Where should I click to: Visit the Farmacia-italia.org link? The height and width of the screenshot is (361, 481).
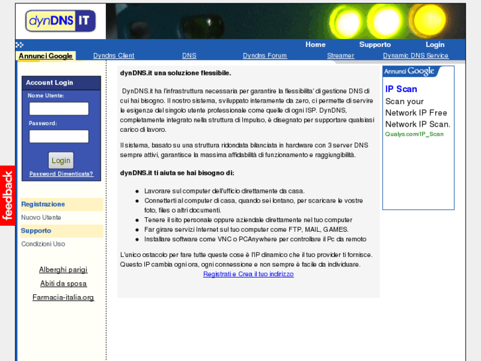64,297
